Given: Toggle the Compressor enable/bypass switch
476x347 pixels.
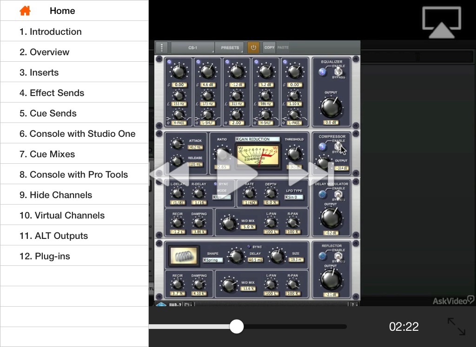Looking at the screenshot, I should click(x=338, y=146).
